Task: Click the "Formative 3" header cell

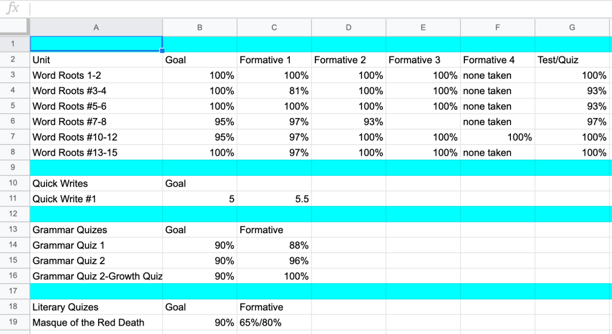Action: pos(423,60)
